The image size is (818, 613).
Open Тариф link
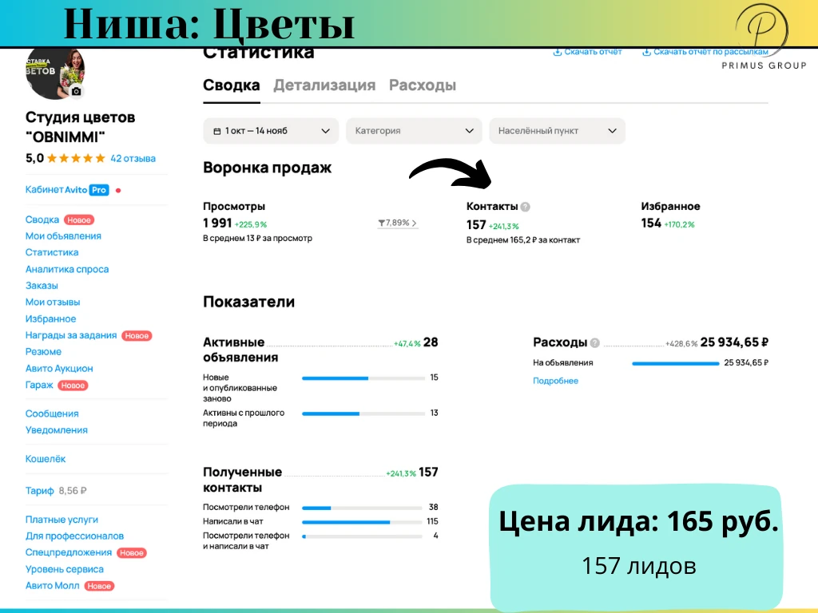[40, 491]
